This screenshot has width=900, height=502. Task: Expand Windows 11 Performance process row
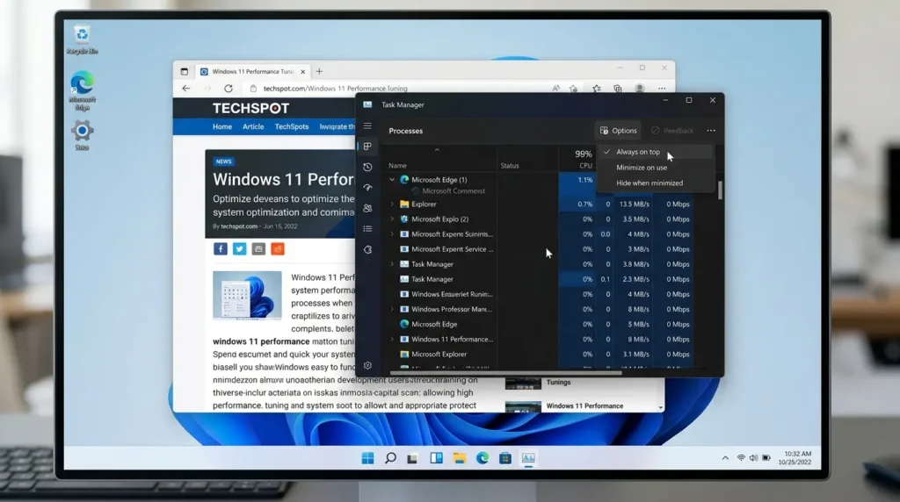(392, 340)
